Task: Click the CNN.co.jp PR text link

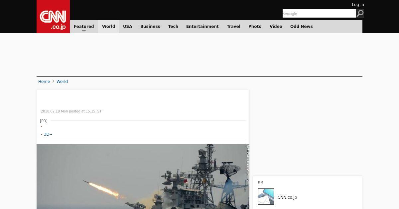Action: 287,197
